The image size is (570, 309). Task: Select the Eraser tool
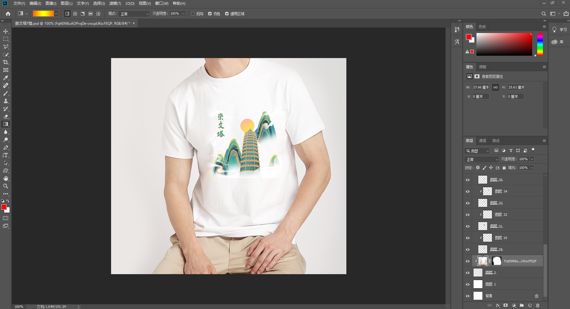coord(6,116)
